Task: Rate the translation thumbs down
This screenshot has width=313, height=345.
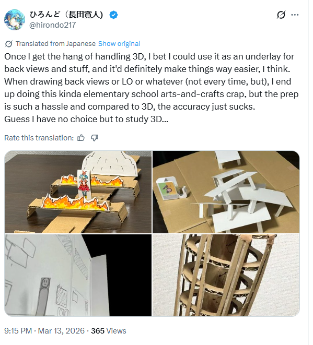Action: click(x=95, y=138)
